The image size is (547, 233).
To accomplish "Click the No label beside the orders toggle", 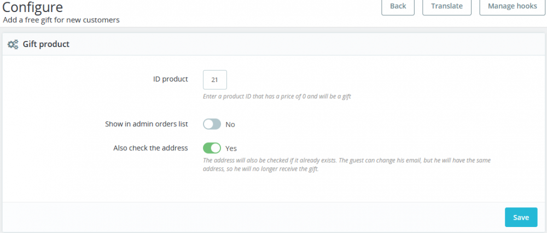I will 230,124.
